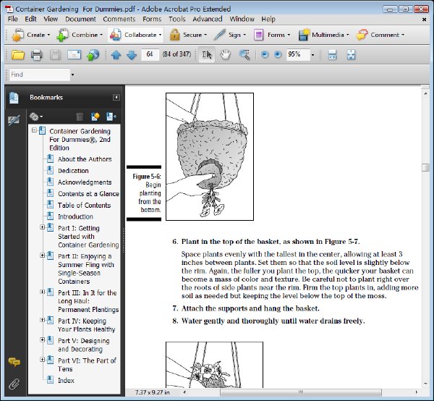Open the Attachments paperclip panel
The height and width of the screenshot is (401, 434).
coord(14,384)
